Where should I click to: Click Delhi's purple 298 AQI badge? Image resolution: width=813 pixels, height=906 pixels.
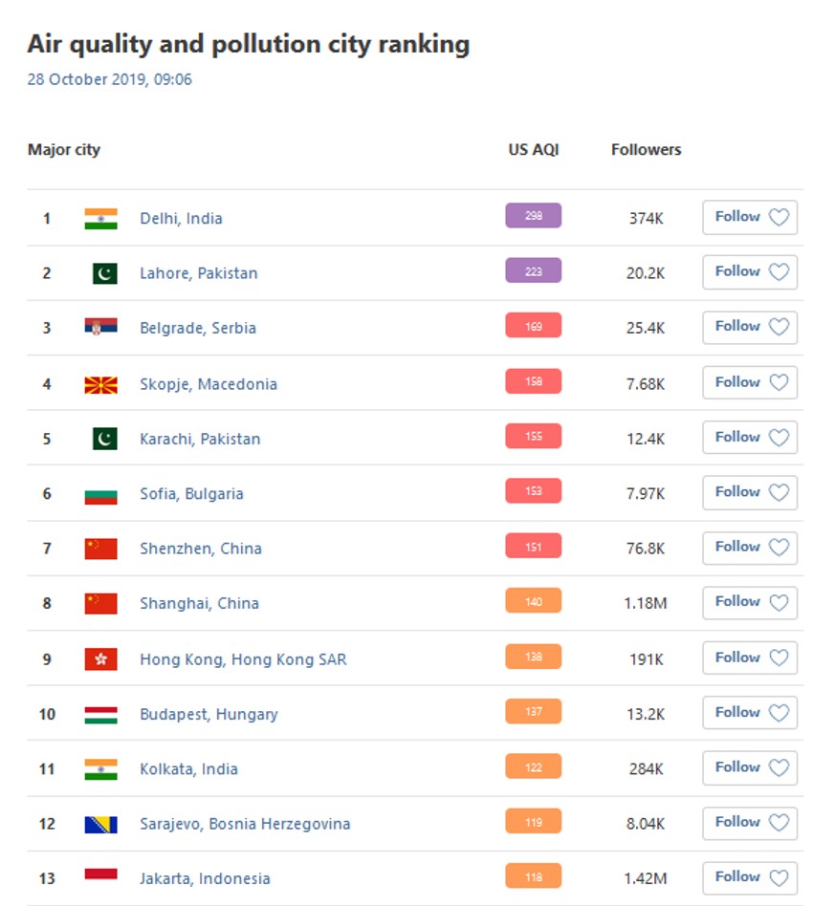(533, 216)
